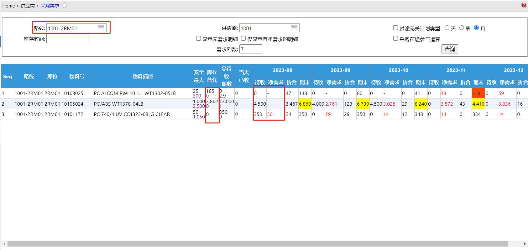Click the 2023-11 month header
The image size is (528, 250).
(x=456, y=70)
